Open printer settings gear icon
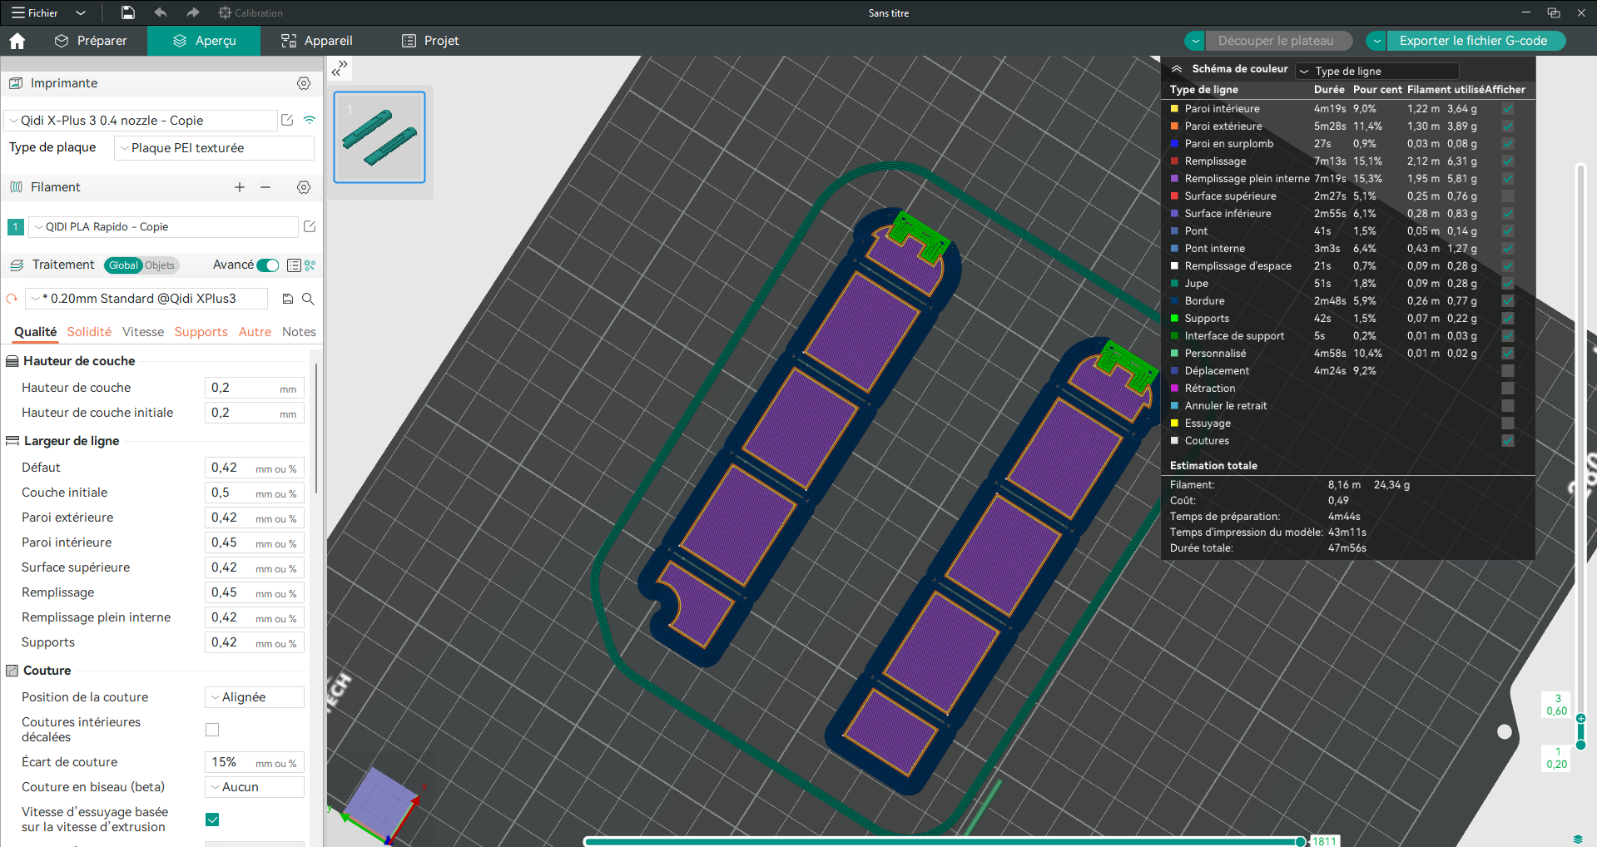 304,83
